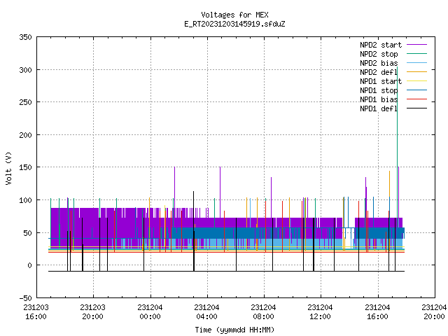
Task: Select the 'NPD2 bias' legend label
Action: click(x=379, y=63)
